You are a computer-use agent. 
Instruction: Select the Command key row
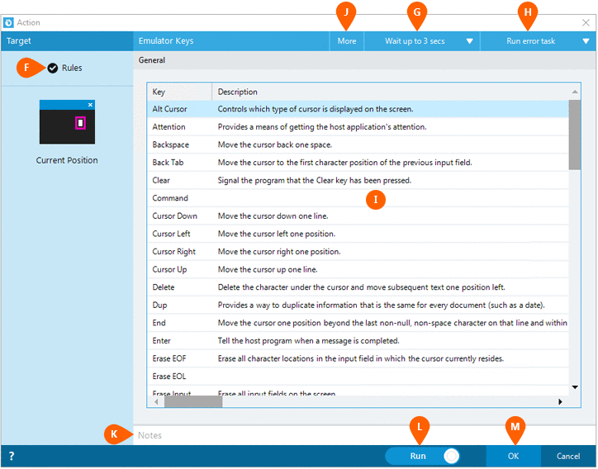tap(358, 199)
